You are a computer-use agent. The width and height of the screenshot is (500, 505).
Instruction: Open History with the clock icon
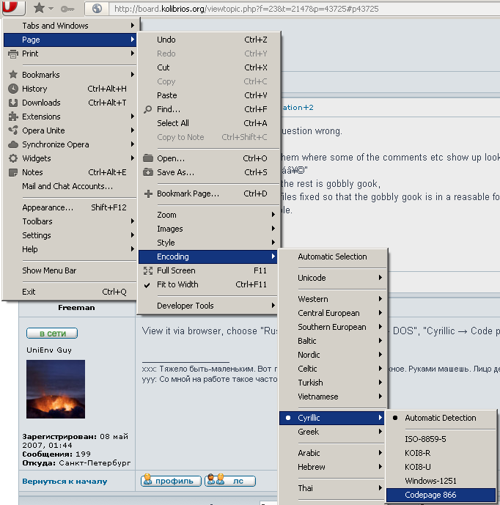(34, 89)
